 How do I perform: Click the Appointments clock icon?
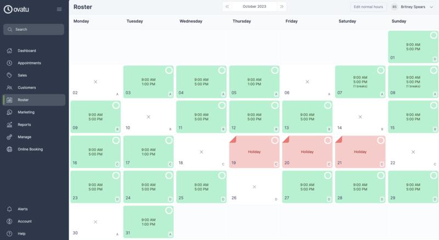9,63
